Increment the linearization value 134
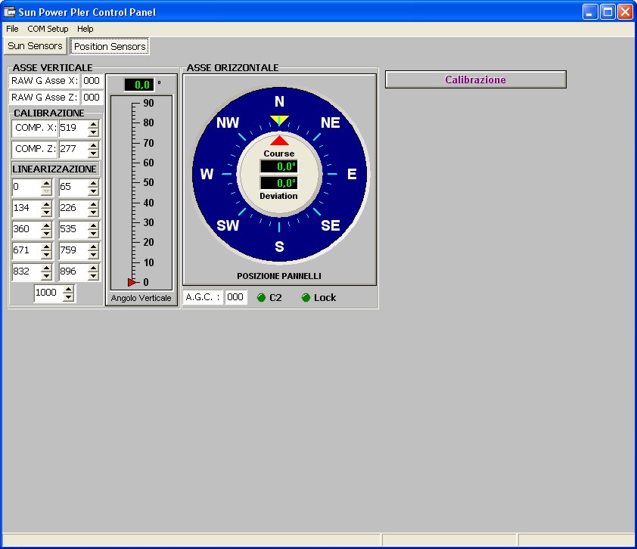Image resolution: width=637 pixels, height=549 pixels. pos(47,205)
